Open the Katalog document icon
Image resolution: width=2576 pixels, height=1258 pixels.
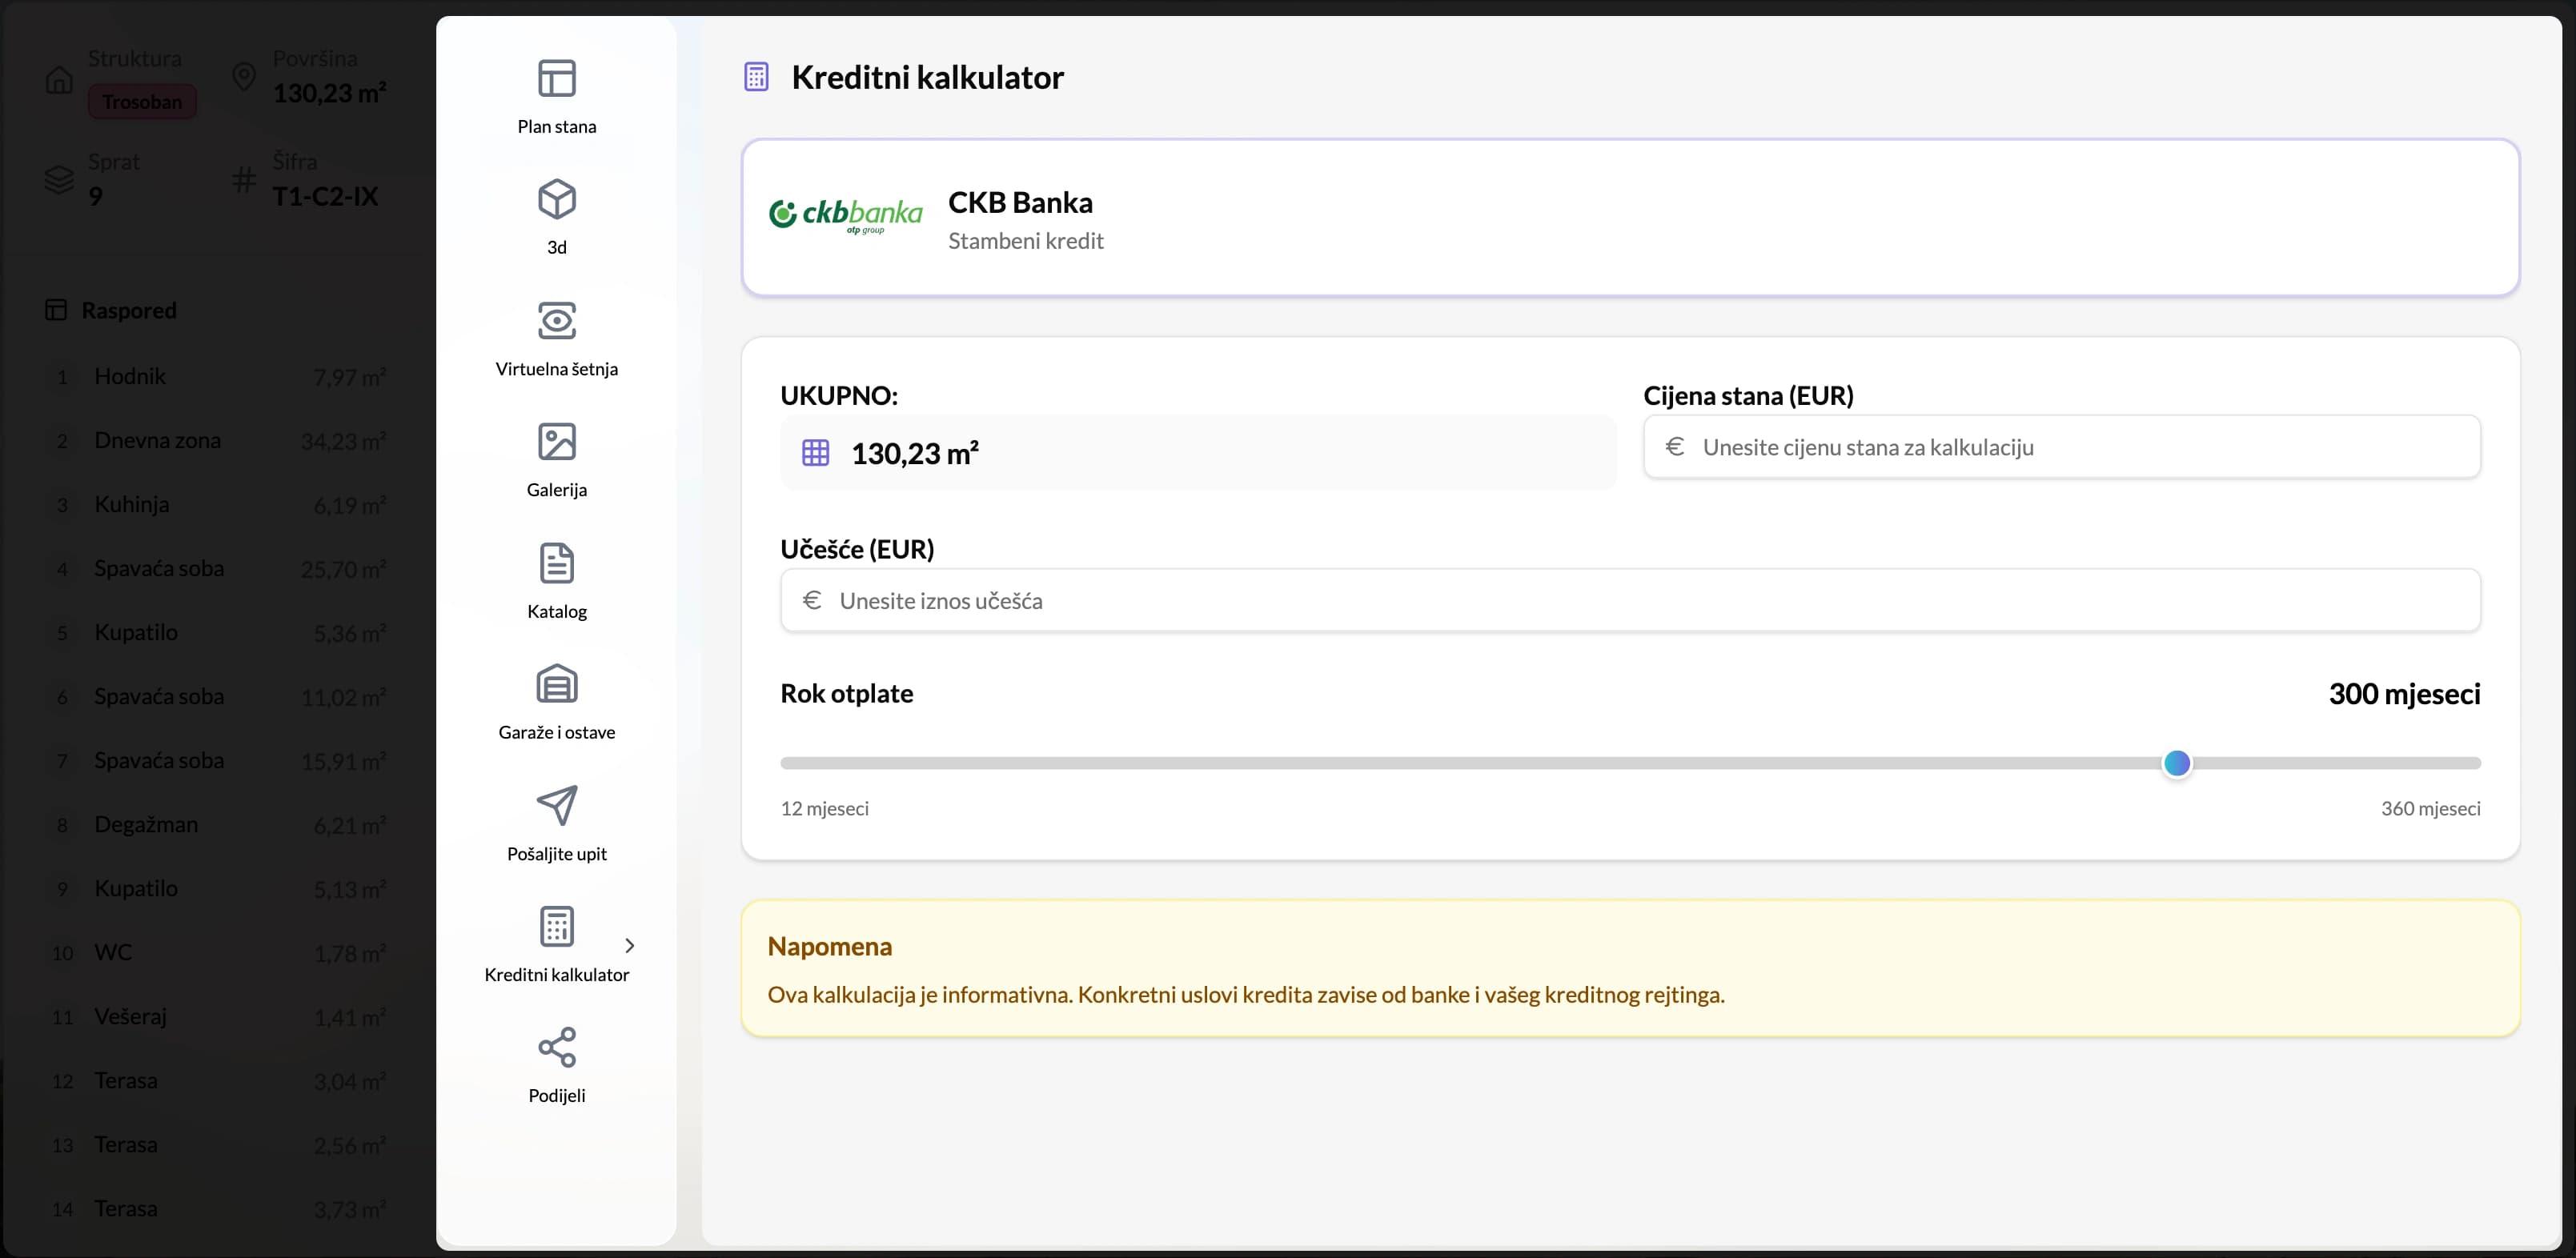click(557, 563)
